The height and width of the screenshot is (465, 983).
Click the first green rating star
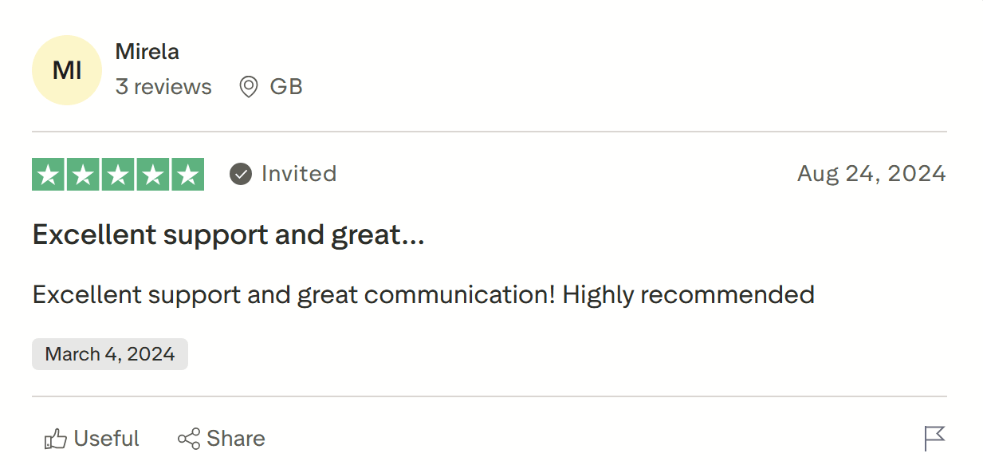point(49,175)
